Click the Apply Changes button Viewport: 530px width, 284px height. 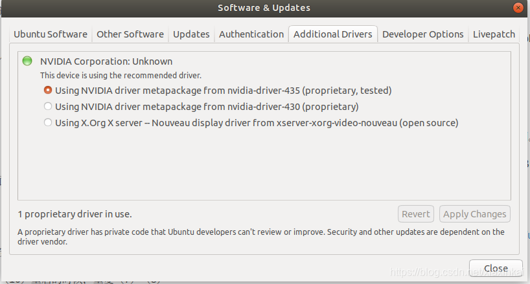click(474, 214)
